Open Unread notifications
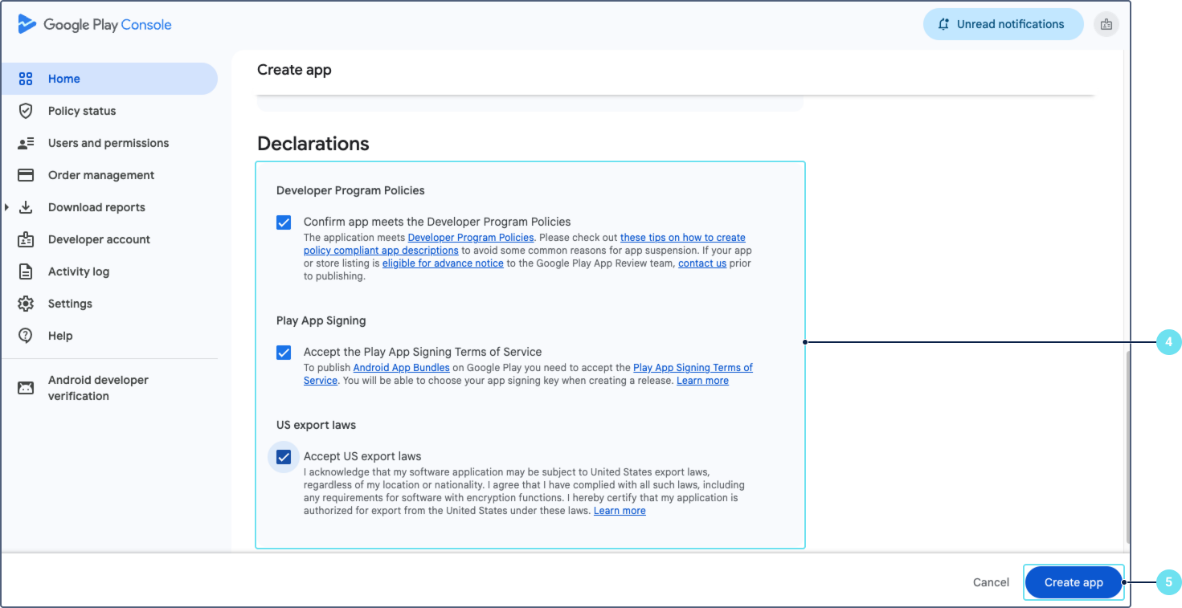Viewport: 1182px width, 608px height. pos(1003,24)
